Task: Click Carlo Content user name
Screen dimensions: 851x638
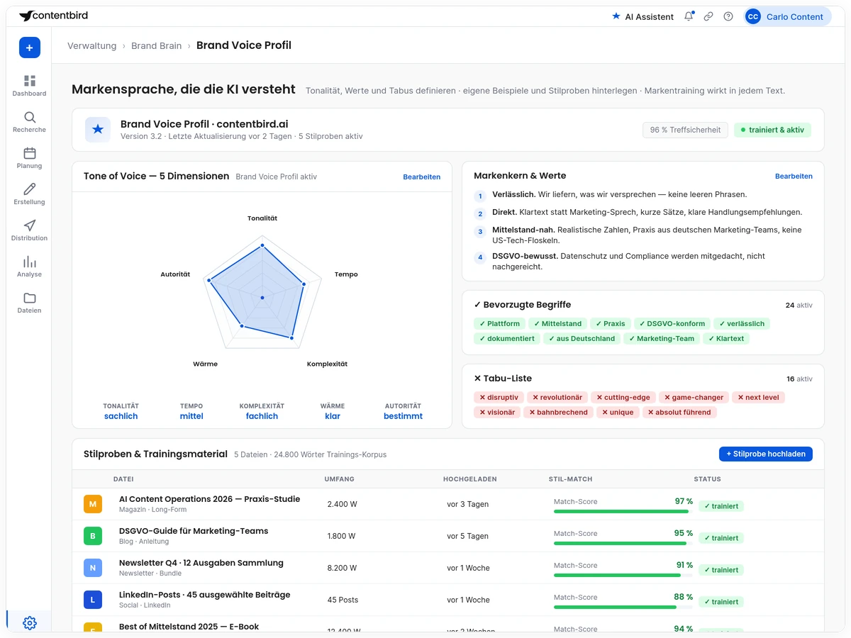Action: (794, 16)
